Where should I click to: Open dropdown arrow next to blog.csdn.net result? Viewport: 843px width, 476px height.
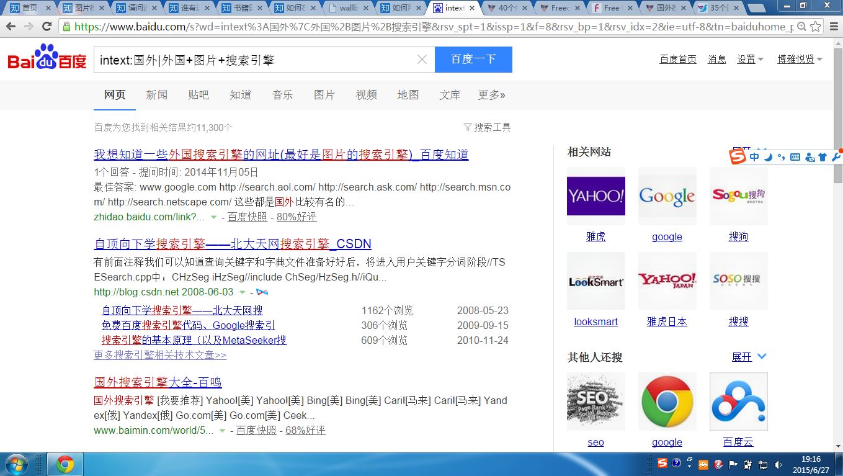pos(242,292)
